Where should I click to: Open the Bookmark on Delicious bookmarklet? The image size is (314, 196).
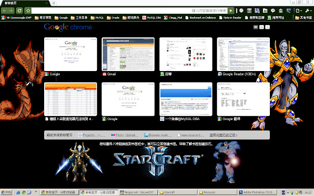201,18
